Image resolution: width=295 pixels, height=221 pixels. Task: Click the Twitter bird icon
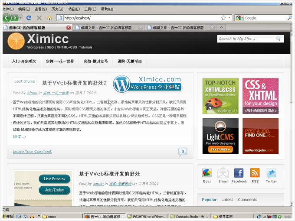point(271,173)
